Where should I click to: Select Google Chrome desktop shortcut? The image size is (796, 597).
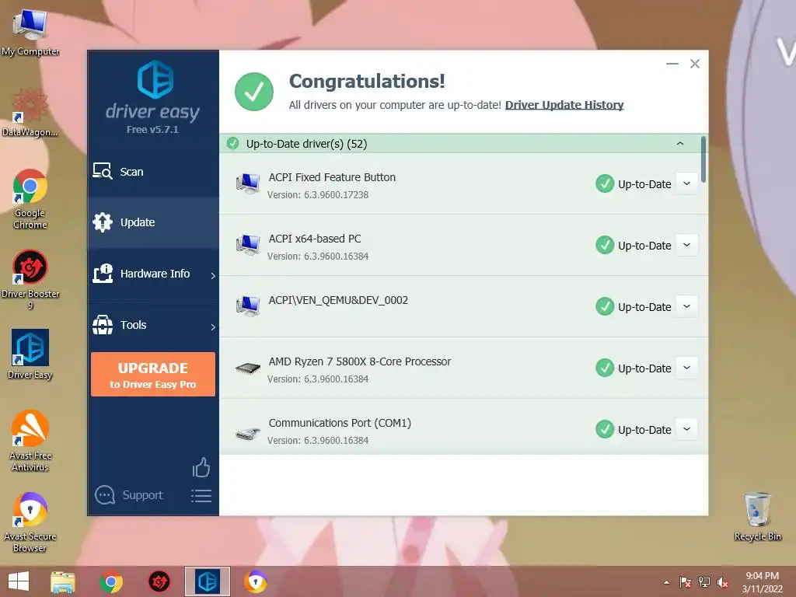(30, 199)
